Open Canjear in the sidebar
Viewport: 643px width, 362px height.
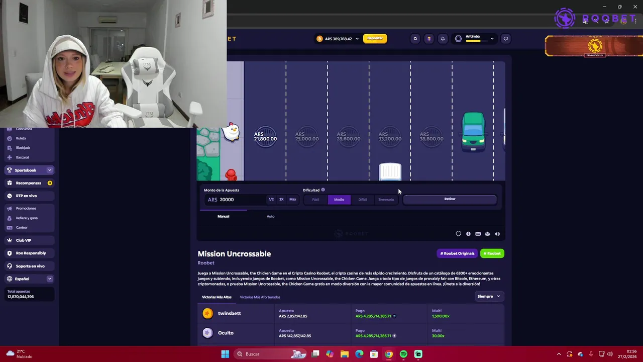click(22, 227)
